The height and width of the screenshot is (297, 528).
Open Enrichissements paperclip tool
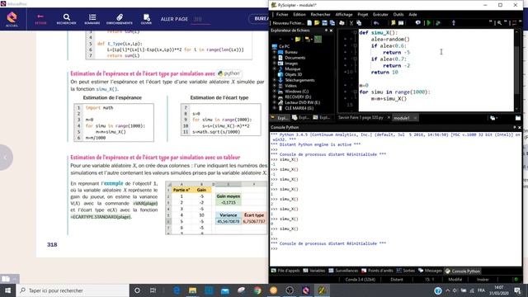[x=120, y=19]
